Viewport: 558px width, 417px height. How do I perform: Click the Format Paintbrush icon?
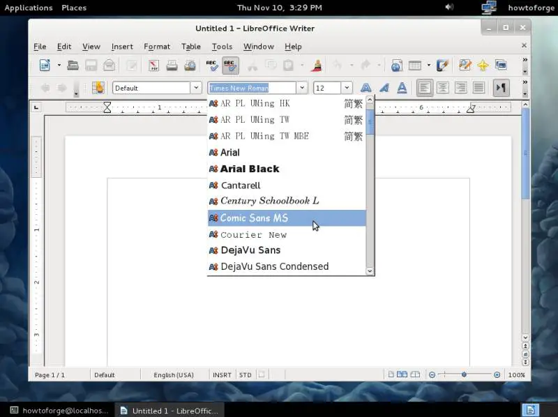317,65
